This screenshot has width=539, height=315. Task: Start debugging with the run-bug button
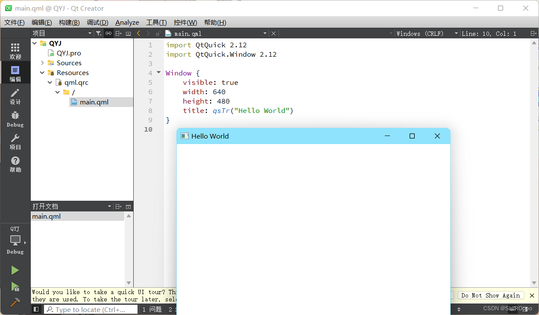[15, 286]
